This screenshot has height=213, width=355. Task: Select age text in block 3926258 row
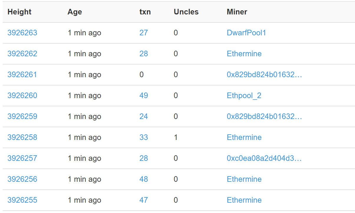point(84,137)
